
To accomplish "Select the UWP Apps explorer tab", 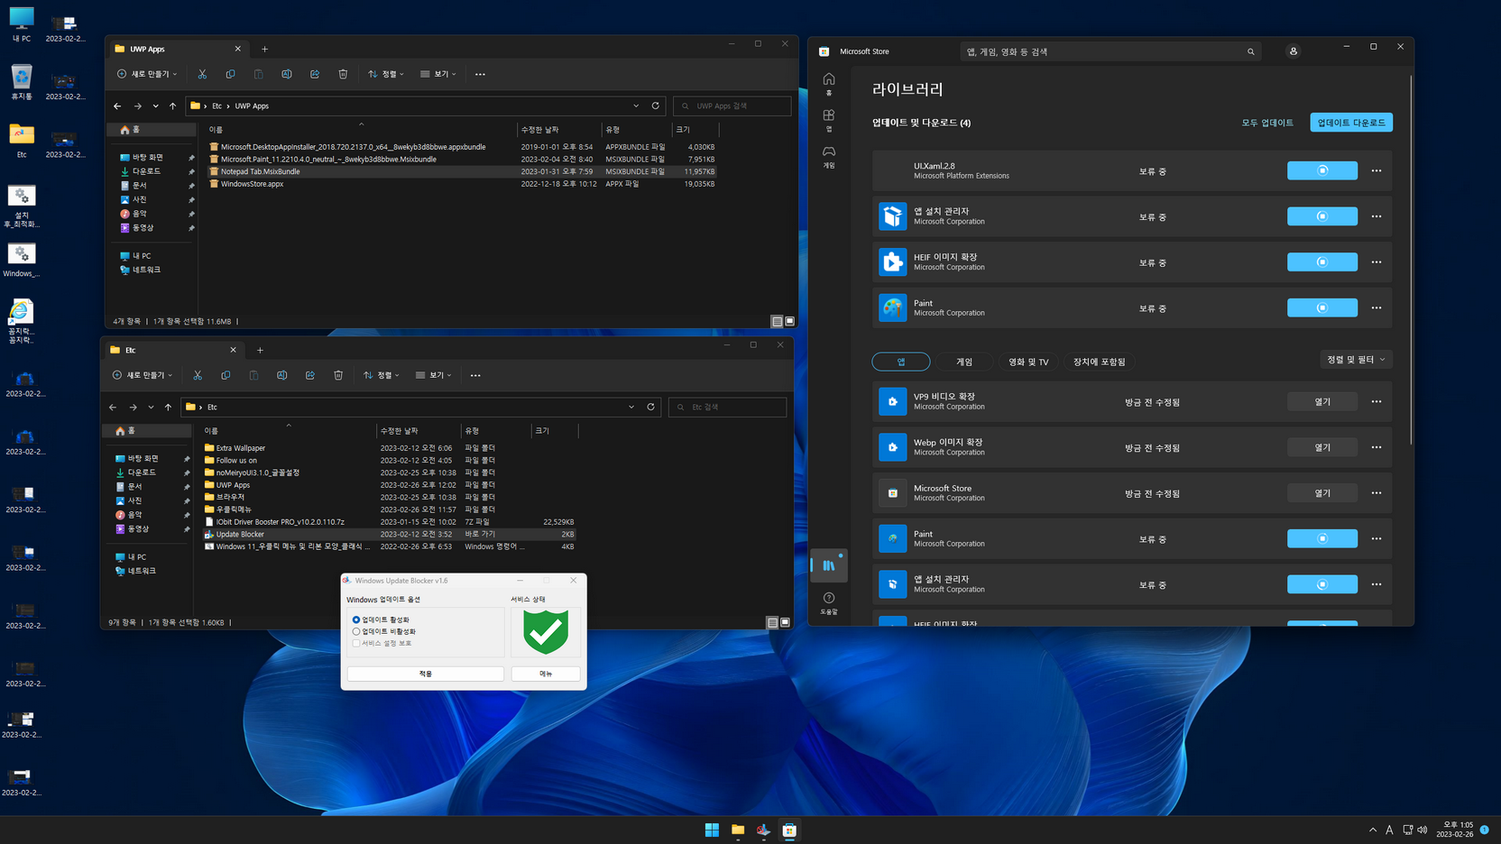I will (176, 49).
